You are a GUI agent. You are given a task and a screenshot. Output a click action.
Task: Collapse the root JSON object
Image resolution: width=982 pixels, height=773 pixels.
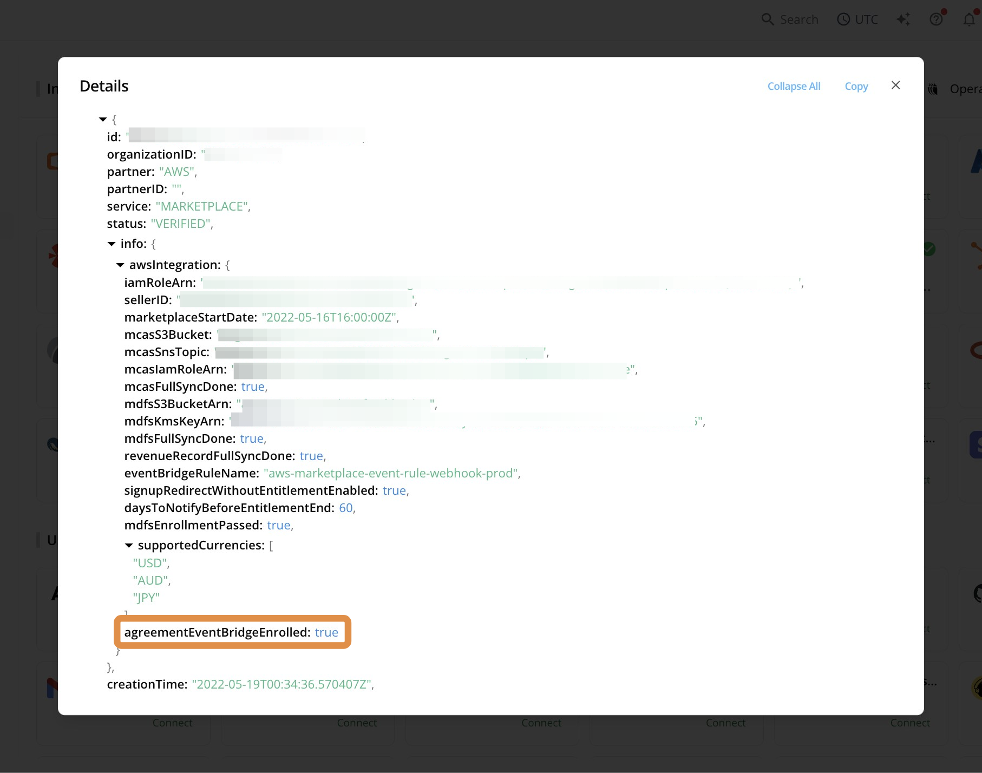coord(103,119)
